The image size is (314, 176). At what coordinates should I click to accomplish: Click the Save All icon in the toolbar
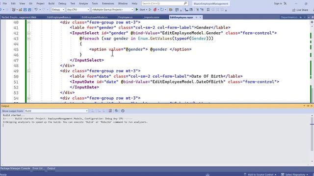pos(29,10)
